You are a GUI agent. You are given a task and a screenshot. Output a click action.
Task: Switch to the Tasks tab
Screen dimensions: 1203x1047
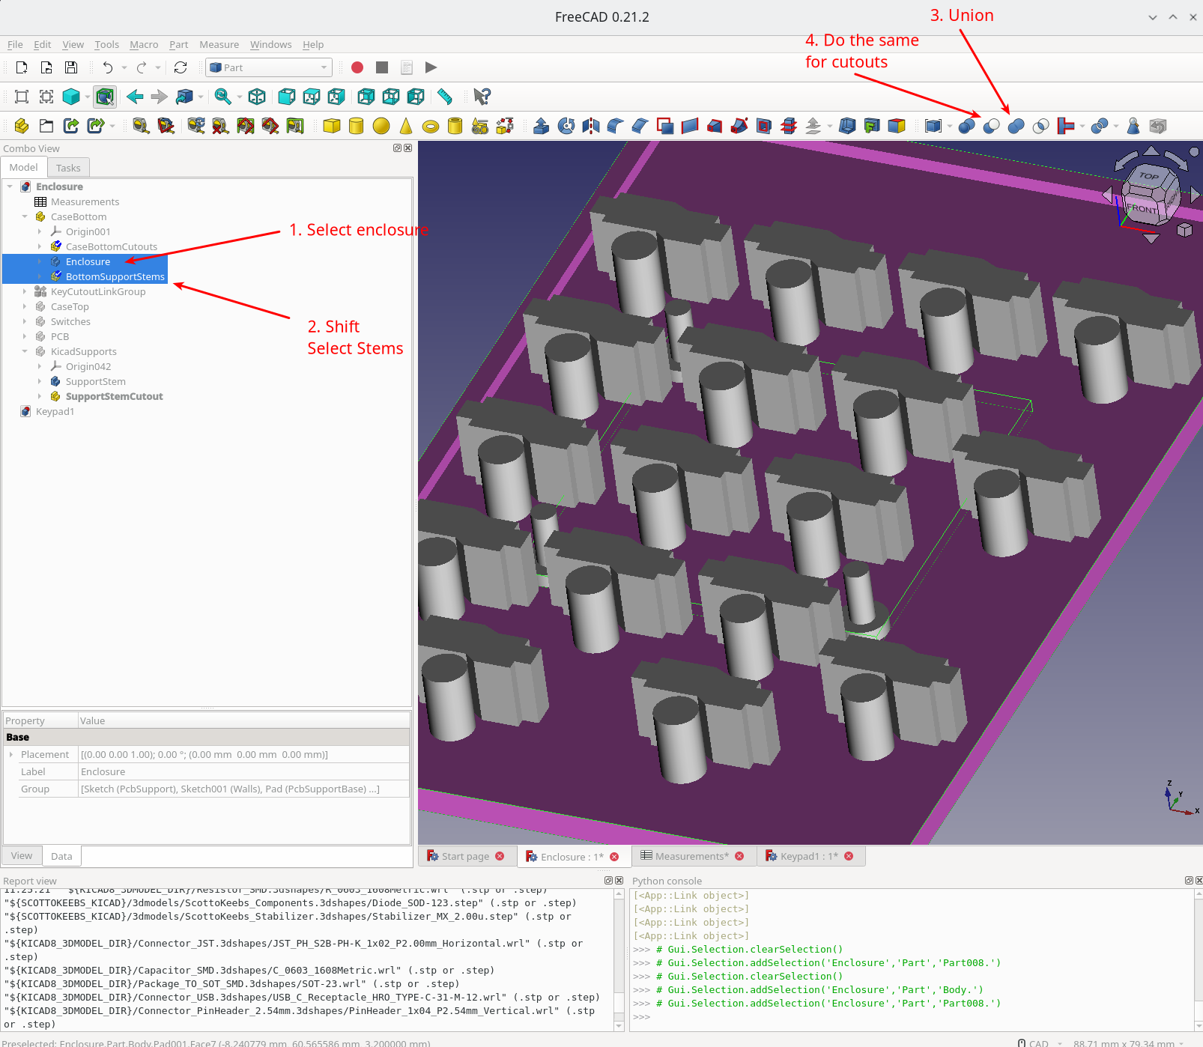(68, 168)
